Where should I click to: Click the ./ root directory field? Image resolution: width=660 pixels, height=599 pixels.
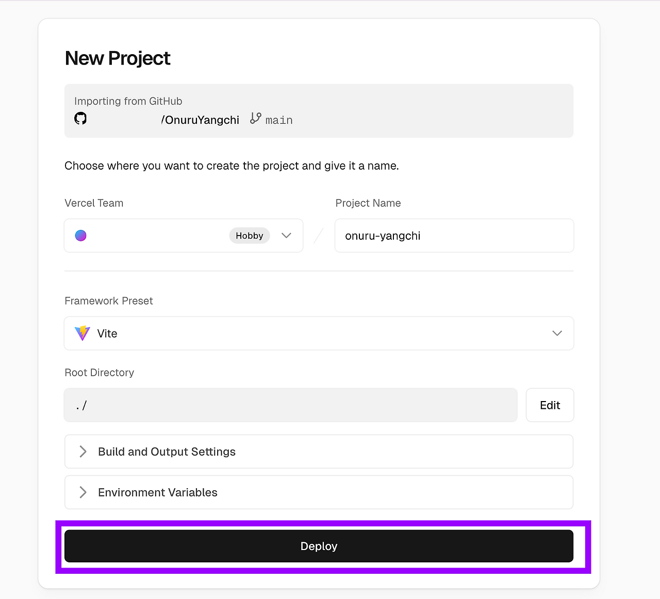[x=290, y=405]
